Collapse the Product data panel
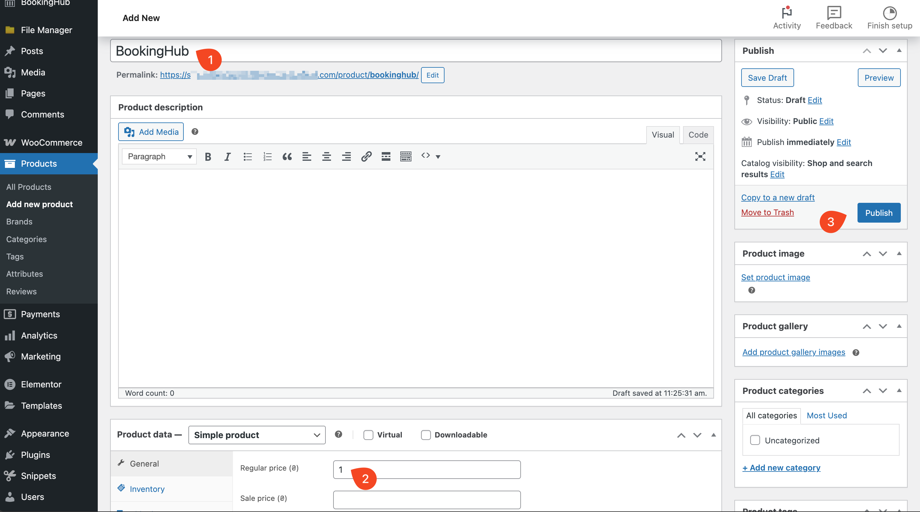The height and width of the screenshot is (512, 920). click(x=713, y=435)
